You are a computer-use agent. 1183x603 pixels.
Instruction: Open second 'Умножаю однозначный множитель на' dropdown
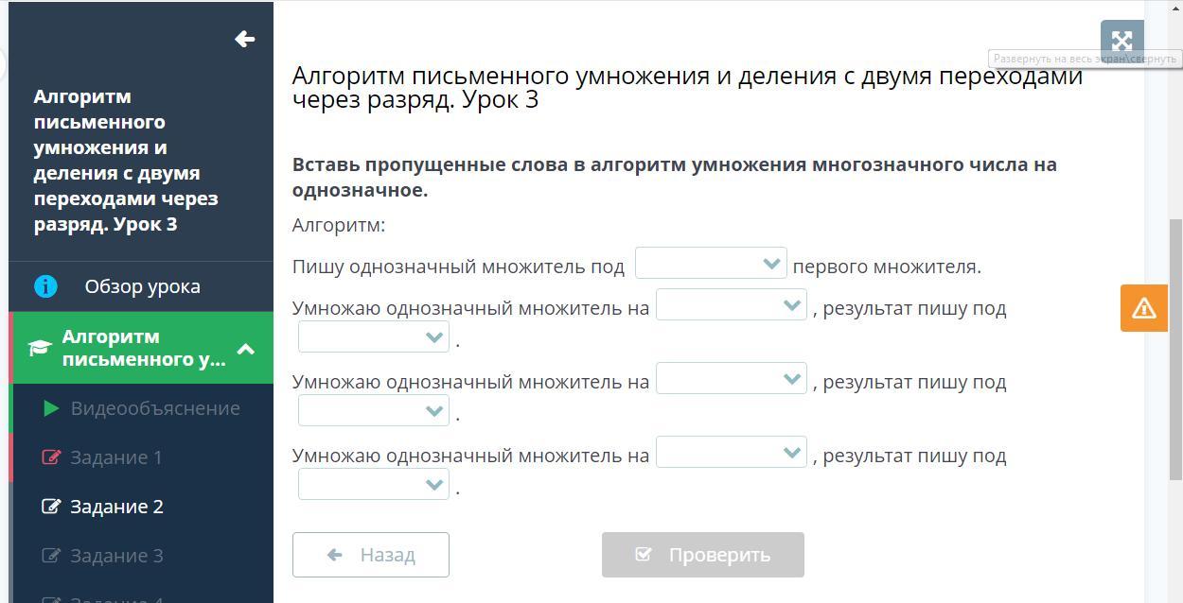click(731, 378)
